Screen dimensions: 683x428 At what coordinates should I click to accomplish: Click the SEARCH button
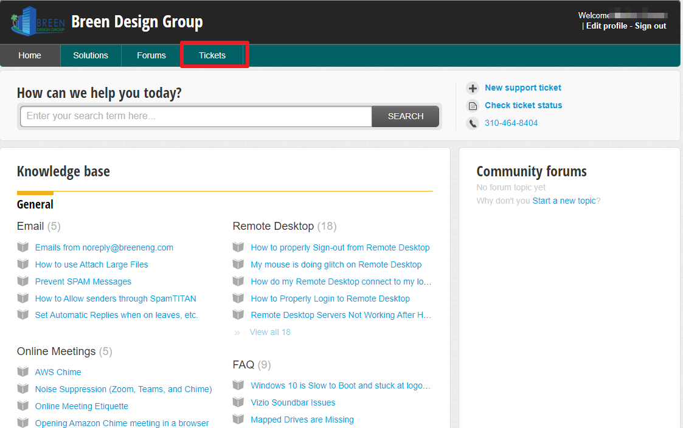pos(406,116)
